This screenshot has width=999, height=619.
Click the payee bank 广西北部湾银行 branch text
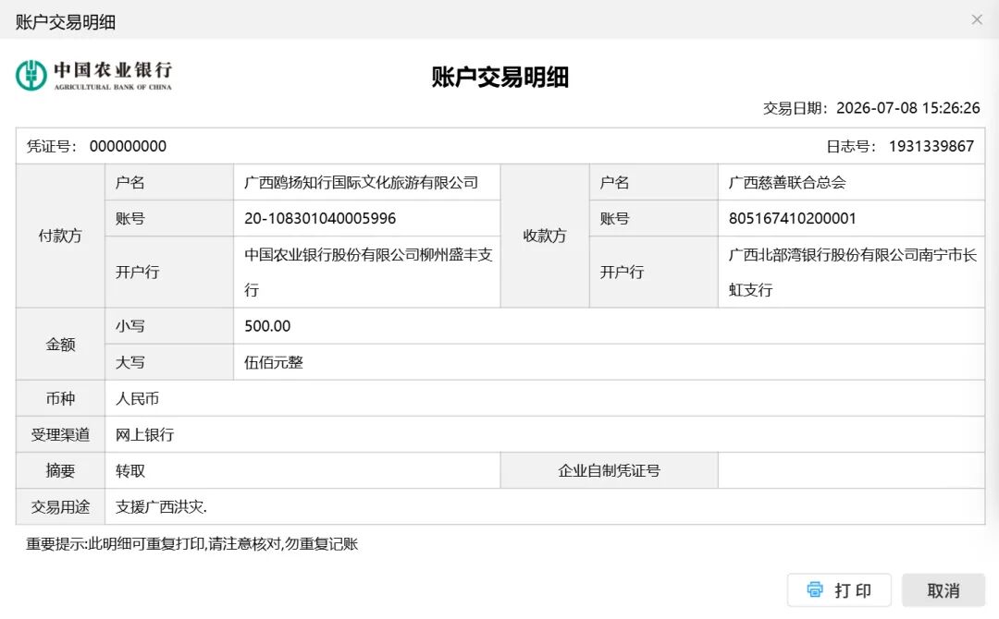tap(853, 273)
